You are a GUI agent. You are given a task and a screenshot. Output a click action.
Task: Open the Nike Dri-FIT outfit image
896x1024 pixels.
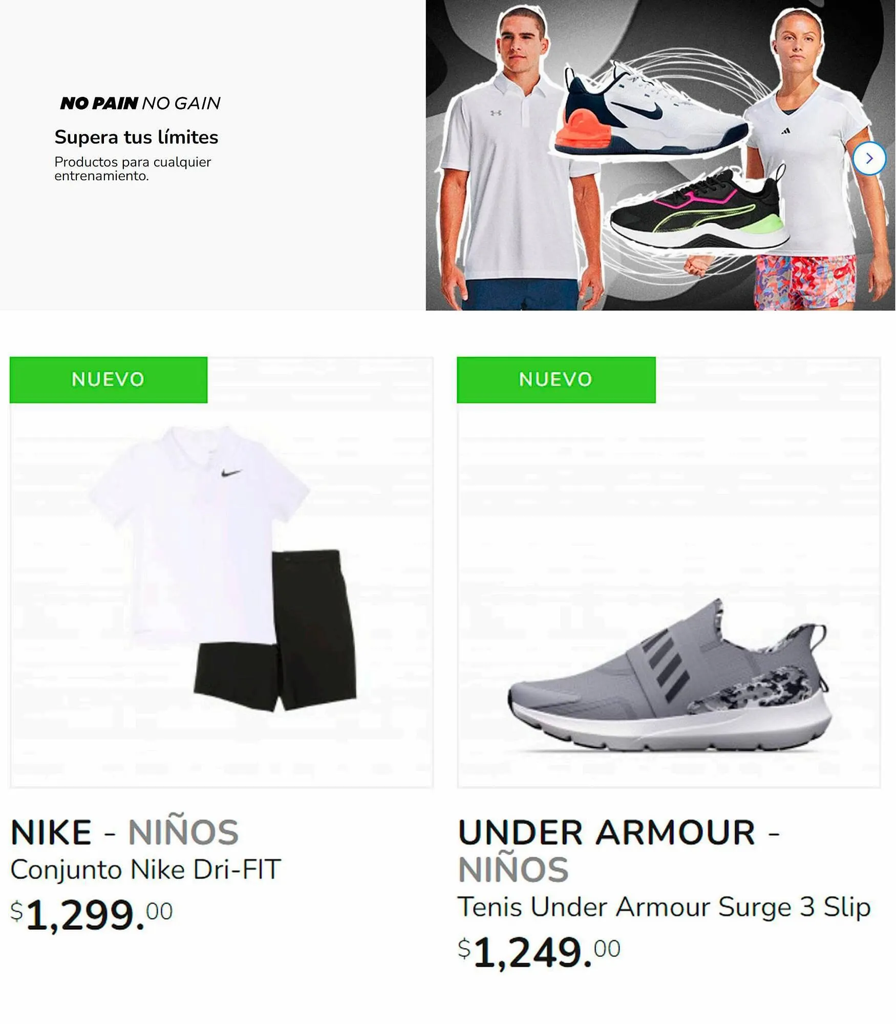coord(221,572)
